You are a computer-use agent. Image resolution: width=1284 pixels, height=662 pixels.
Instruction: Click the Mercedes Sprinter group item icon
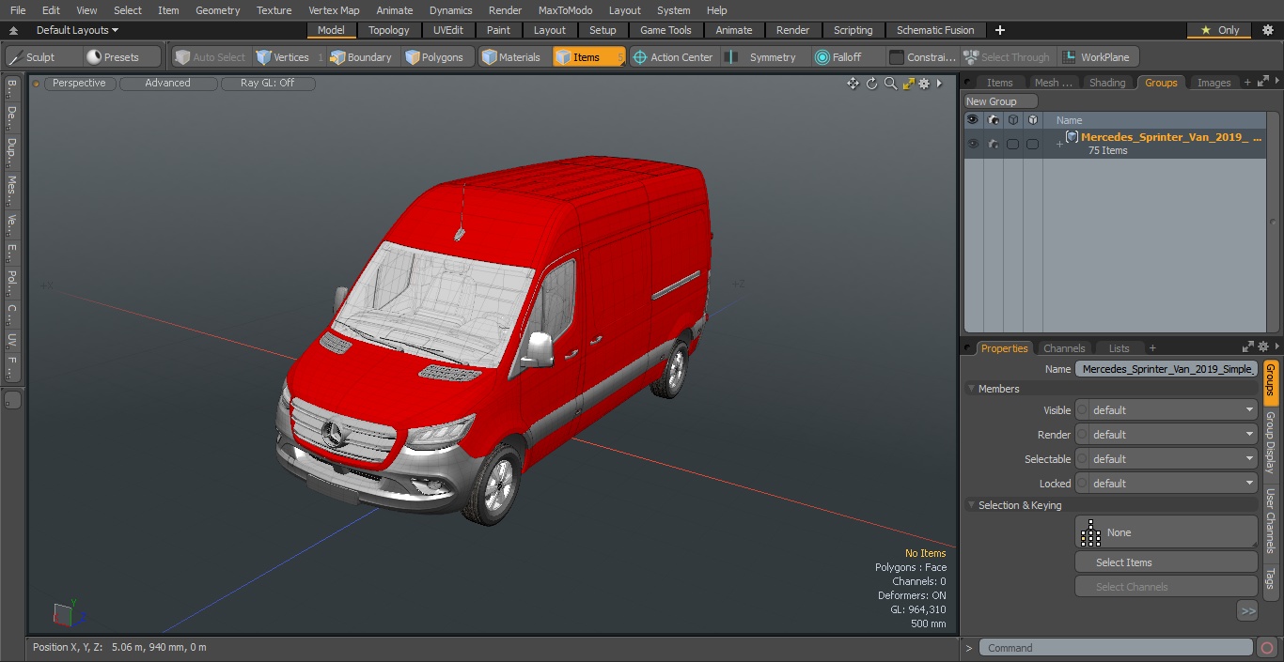pos(1072,137)
